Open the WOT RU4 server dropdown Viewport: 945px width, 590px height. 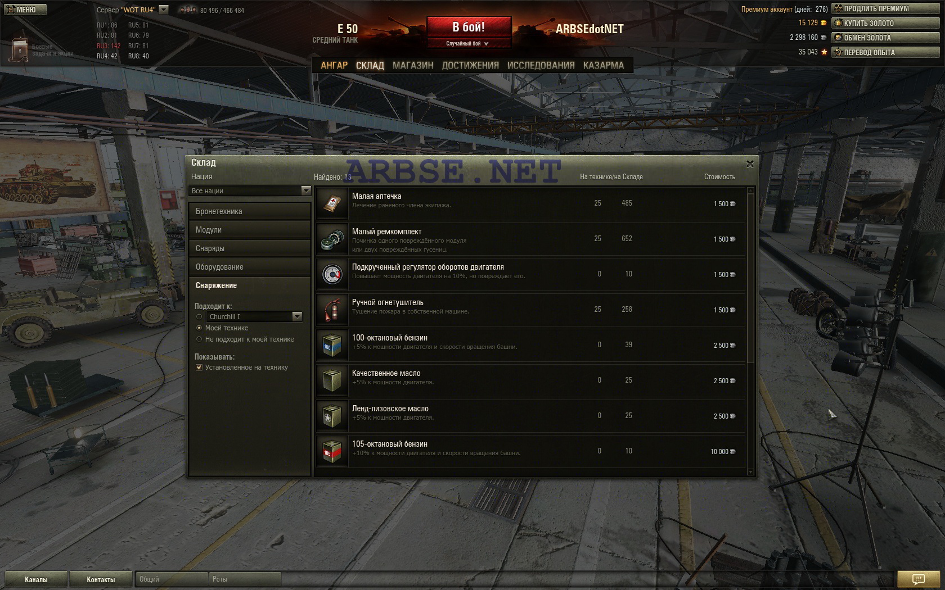[164, 10]
